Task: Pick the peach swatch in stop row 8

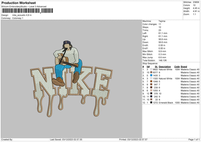Action: 151,90
